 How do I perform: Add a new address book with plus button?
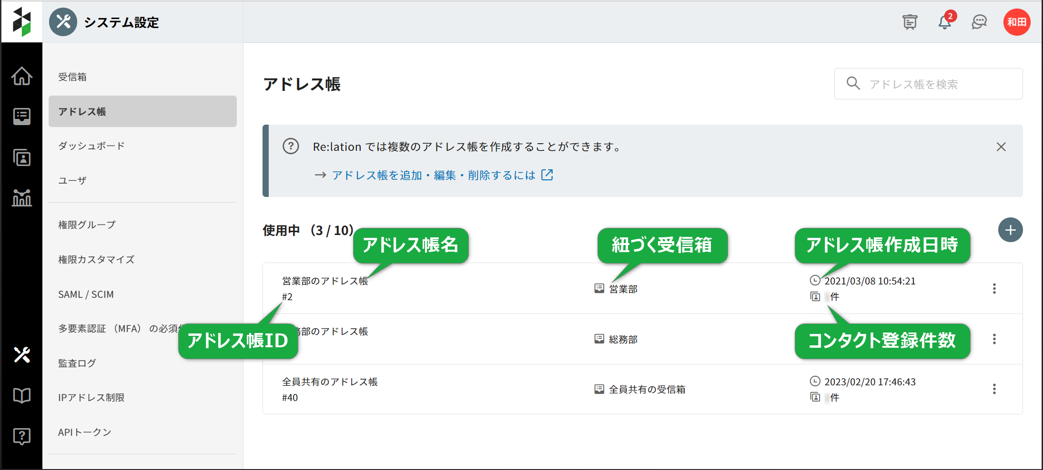click(1010, 230)
